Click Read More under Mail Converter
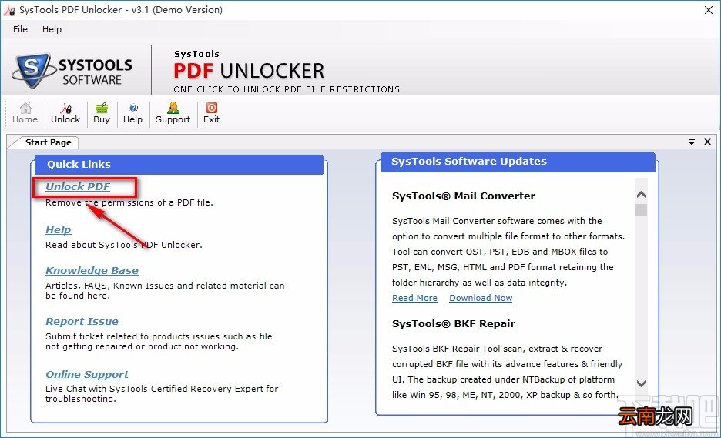Screen dimensions: 721x438 414,298
